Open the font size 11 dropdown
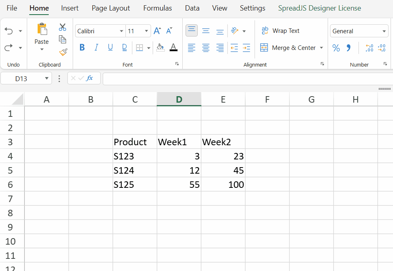 point(147,31)
